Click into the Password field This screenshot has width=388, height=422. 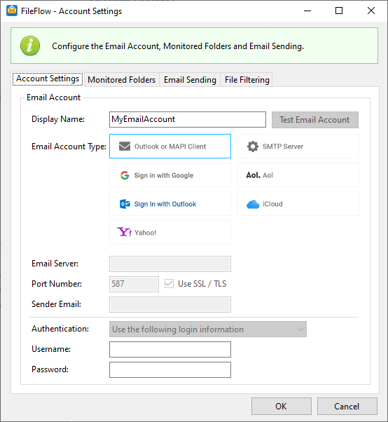coord(170,370)
